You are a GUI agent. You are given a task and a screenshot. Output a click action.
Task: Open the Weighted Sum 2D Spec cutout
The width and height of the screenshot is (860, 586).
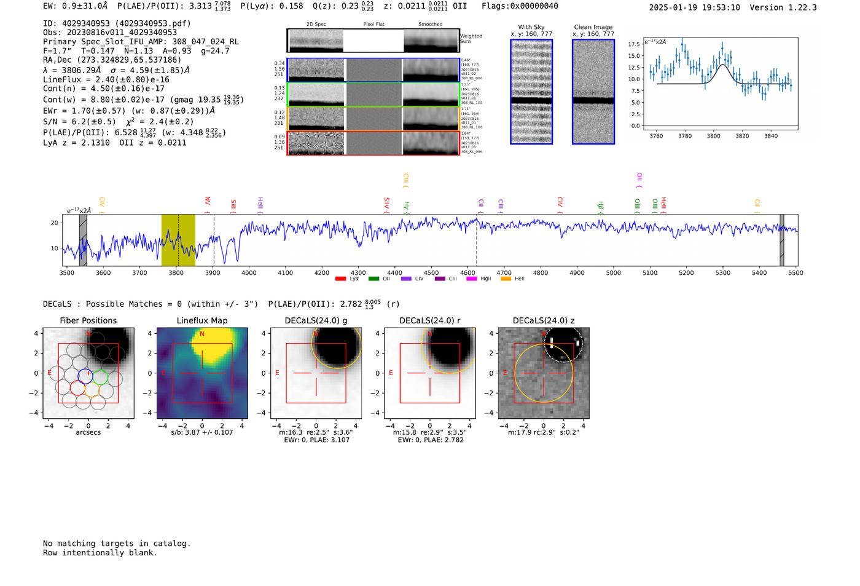tap(316, 41)
